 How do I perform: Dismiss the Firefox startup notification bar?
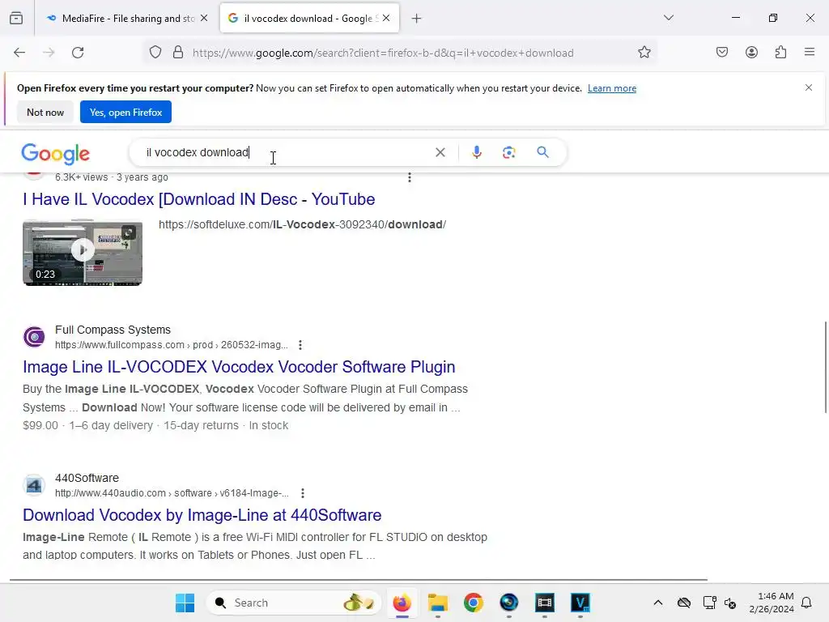(x=809, y=87)
